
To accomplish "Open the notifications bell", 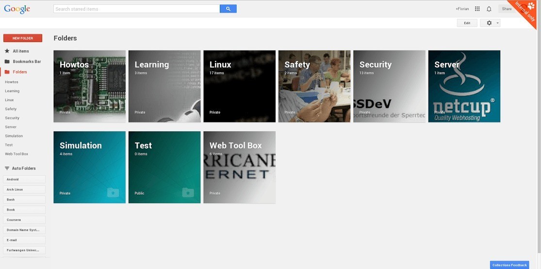I will [x=489, y=9].
